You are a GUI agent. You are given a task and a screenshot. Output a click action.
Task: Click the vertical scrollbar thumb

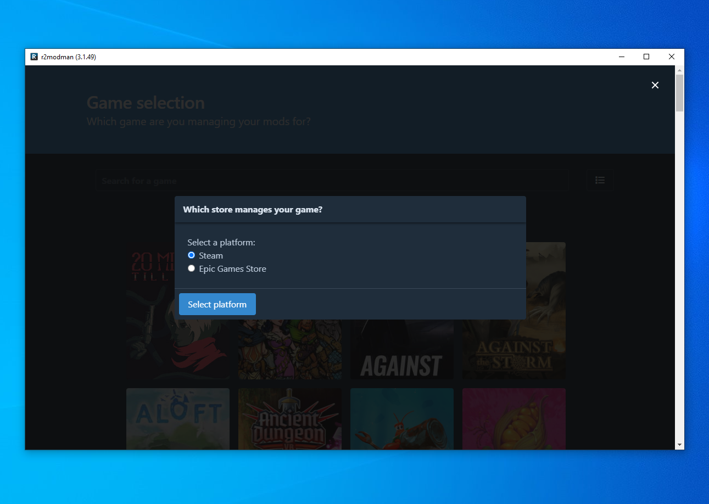click(679, 92)
